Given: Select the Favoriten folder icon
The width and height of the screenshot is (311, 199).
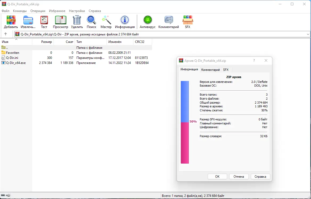Looking at the screenshot, I should [x=3, y=52].
